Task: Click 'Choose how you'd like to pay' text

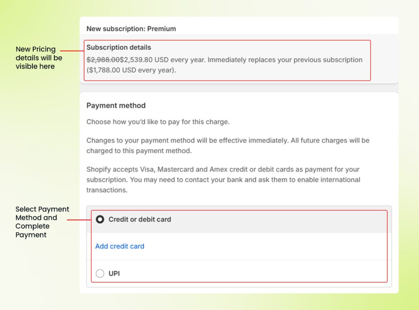Action: click(158, 122)
